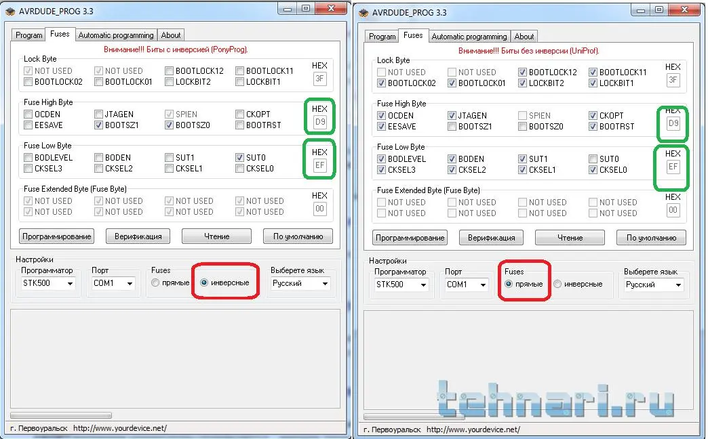Maximize the right AVRDUDE_PROG window
The image size is (708, 439).
[x=659, y=10]
